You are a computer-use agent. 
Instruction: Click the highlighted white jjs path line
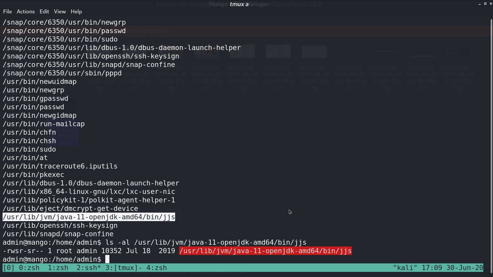point(89,217)
